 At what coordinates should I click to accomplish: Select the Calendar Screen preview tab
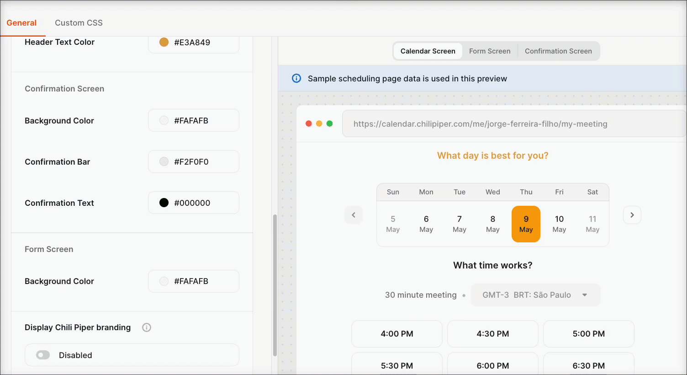point(428,51)
